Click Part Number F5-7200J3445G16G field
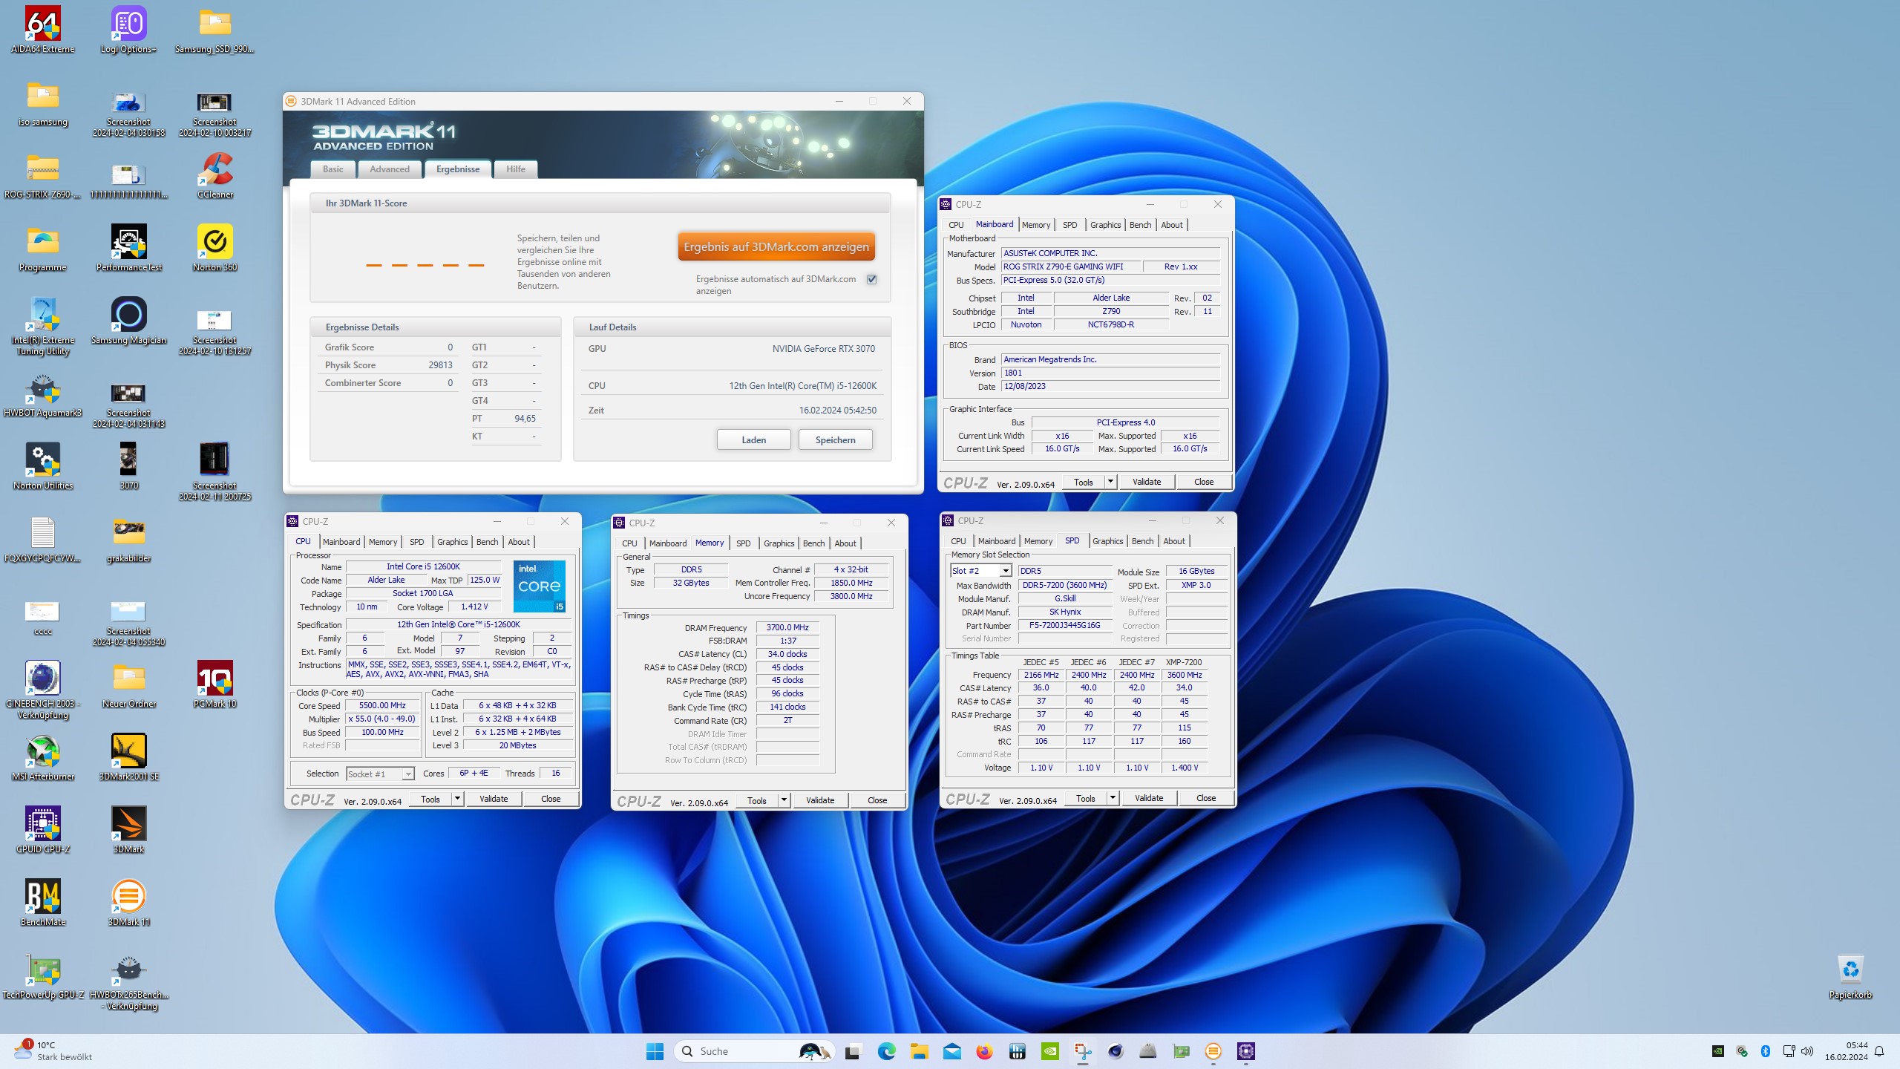The width and height of the screenshot is (1900, 1069). (x=1065, y=626)
